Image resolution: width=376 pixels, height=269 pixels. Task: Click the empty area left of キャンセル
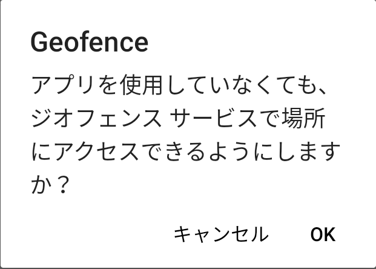(91, 234)
